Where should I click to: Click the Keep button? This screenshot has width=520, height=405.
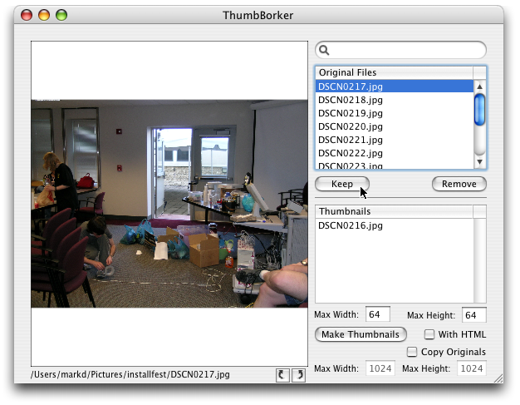(342, 184)
